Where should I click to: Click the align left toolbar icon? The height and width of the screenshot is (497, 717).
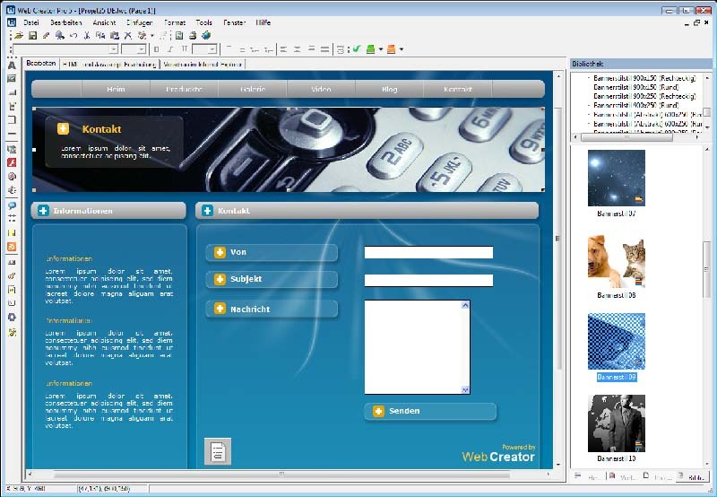coord(283,49)
